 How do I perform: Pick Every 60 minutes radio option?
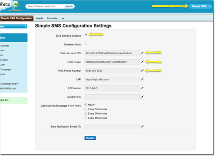click(86, 118)
